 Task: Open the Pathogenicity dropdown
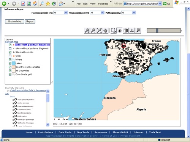[128, 12]
